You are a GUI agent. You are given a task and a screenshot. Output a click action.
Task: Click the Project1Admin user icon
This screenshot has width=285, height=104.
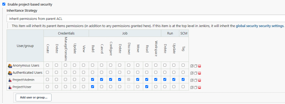point(10,80)
